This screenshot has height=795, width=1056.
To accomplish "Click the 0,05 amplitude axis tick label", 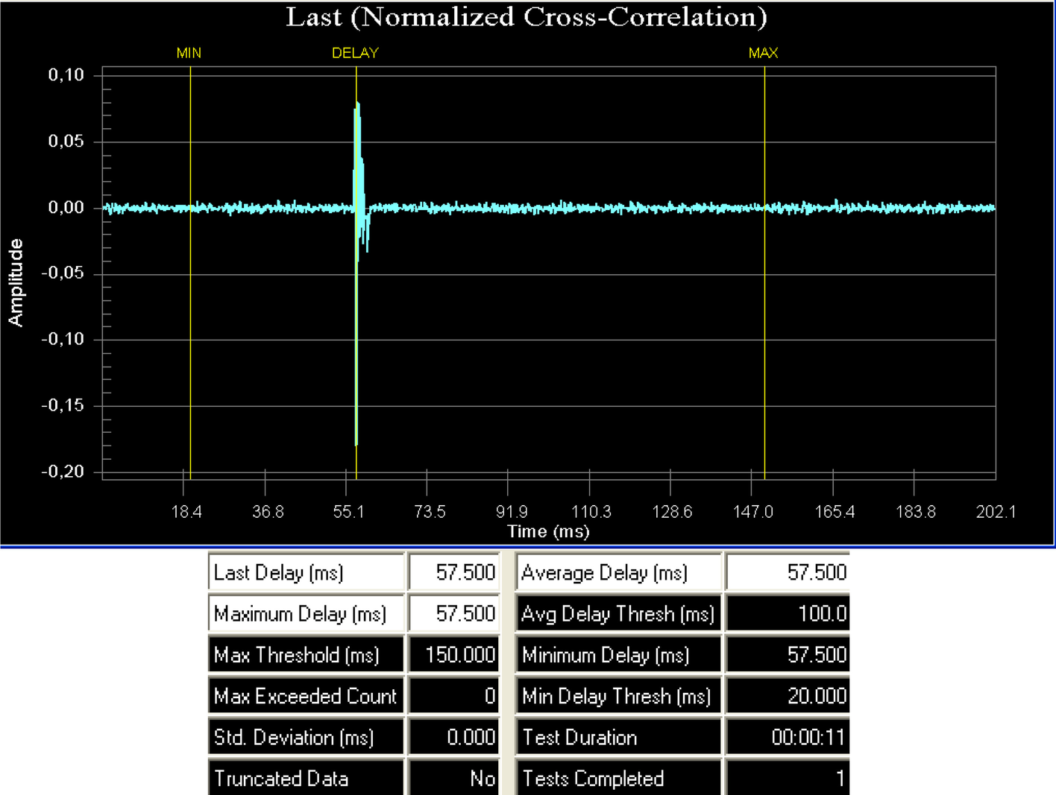I will coord(66,141).
